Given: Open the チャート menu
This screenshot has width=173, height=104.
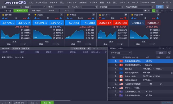Looking at the screenshot, I should click(x=53, y=3).
